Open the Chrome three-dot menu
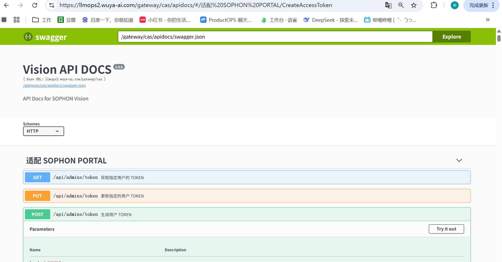The height and width of the screenshot is (262, 502). [x=493, y=5]
